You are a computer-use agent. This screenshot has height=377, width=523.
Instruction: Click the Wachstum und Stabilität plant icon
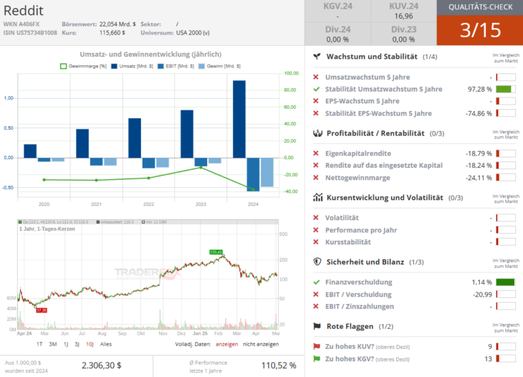coord(317,57)
